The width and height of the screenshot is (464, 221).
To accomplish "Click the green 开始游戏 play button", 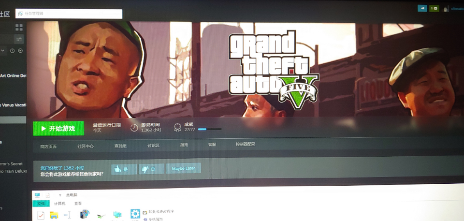I will coord(58,128).
